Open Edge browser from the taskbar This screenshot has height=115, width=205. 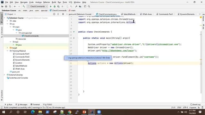click(33, 112)
